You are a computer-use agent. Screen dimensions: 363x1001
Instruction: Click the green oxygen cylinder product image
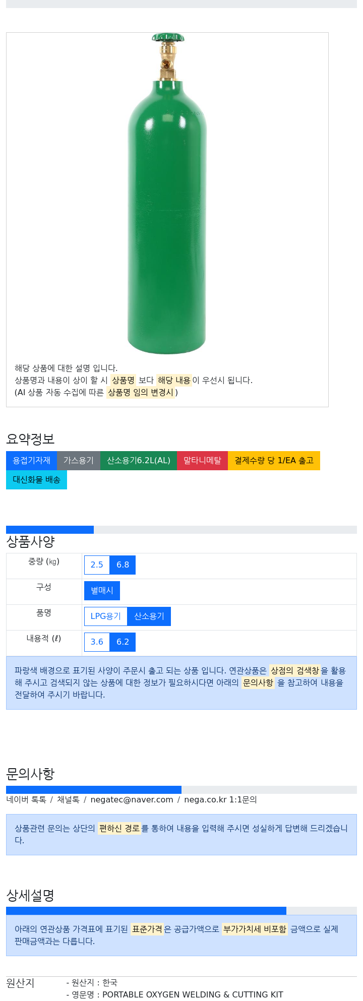[x=167, y=194]
